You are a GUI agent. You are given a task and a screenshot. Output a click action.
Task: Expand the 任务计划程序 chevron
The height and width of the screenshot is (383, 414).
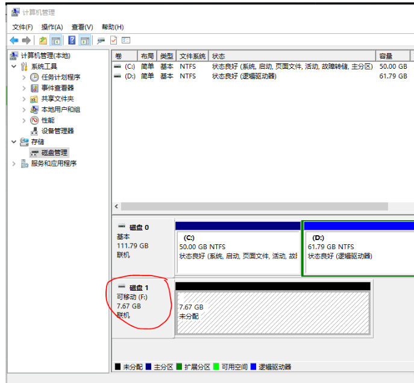(24, 77)
